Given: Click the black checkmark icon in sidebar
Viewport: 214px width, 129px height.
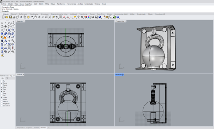Looking at the screenshot, I should point(9,52).
